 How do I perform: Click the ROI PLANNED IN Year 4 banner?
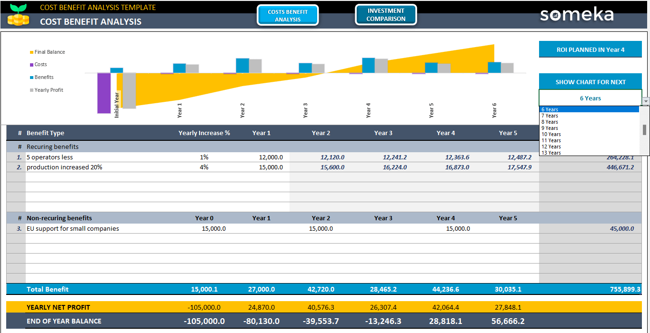coord(590,49)
